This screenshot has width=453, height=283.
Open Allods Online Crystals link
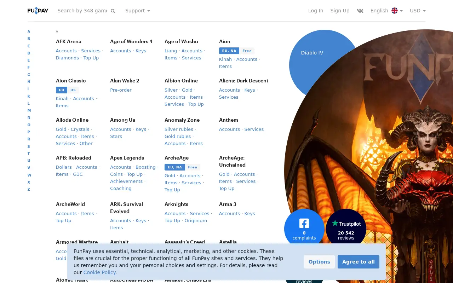click(x=80, y=129)
